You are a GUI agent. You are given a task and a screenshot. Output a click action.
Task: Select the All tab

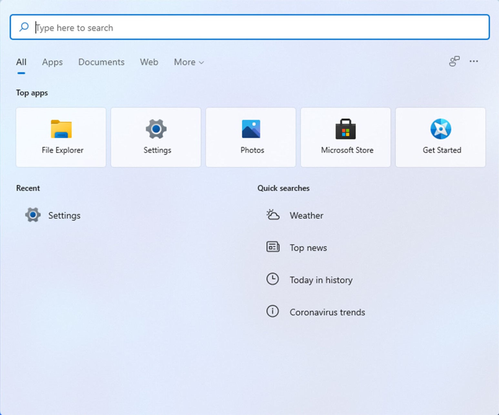(21, 62)
